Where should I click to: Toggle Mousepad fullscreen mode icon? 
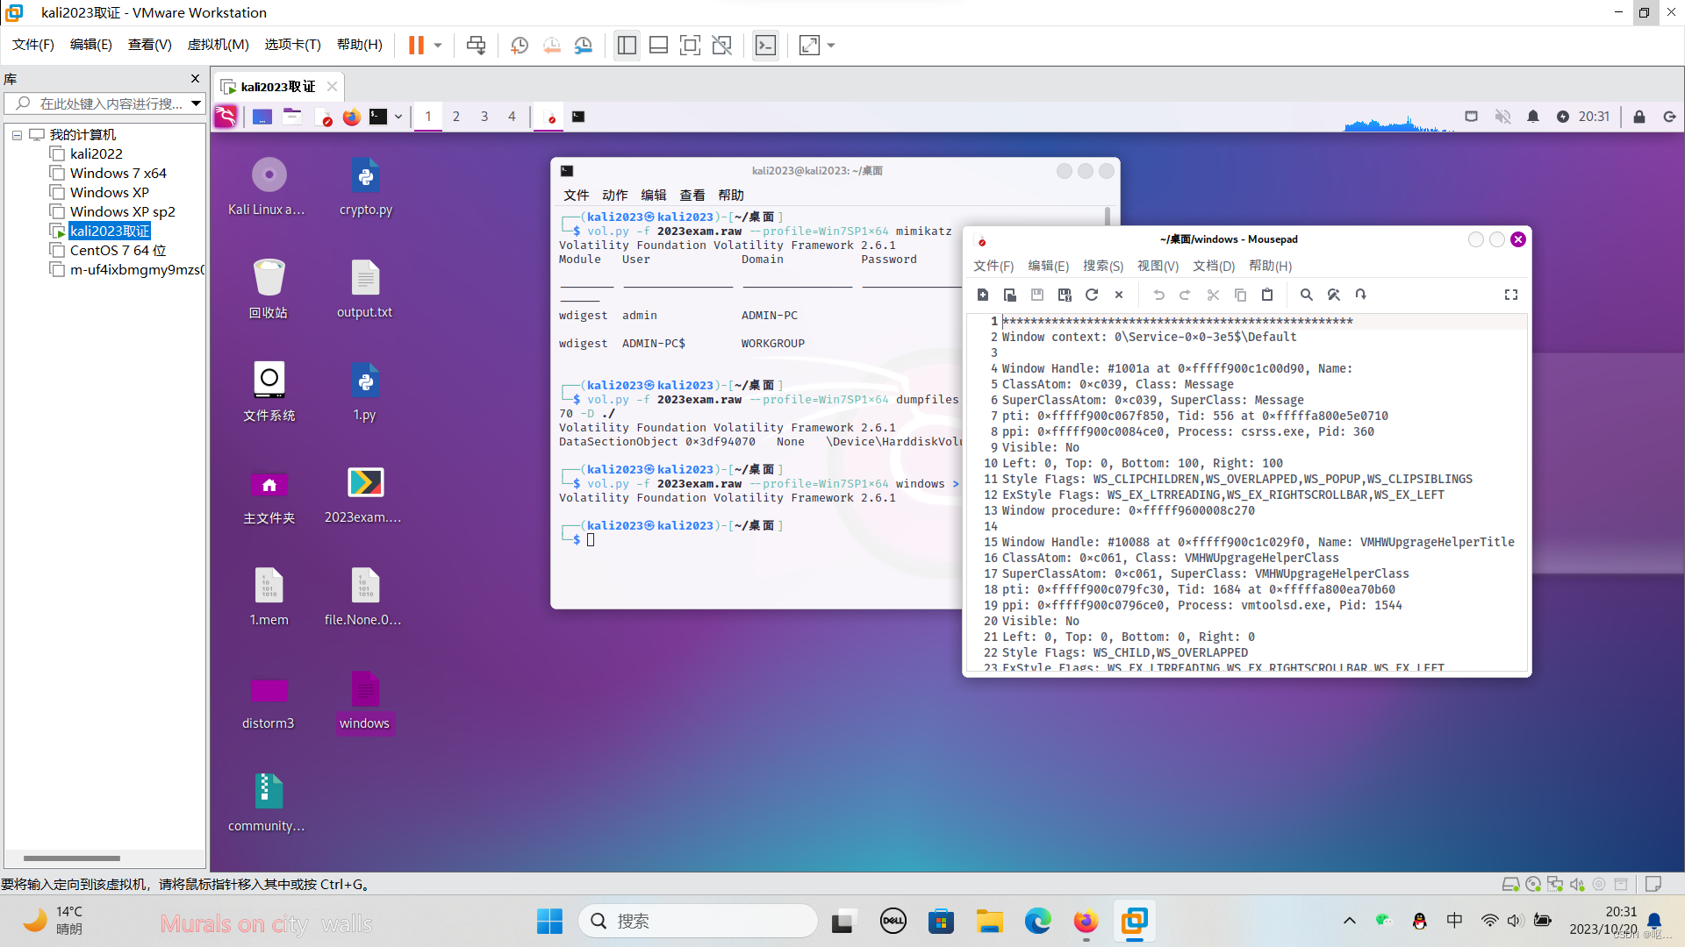pos(1511,295)
